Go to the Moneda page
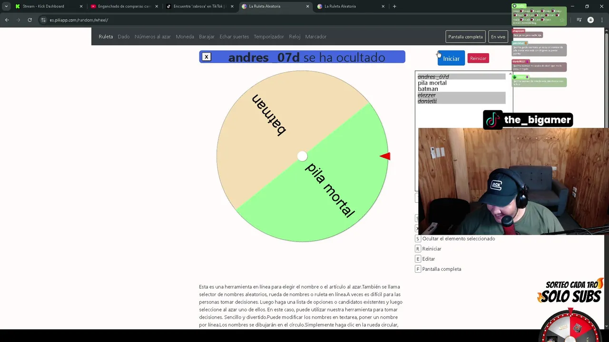 tap(185, 37)
